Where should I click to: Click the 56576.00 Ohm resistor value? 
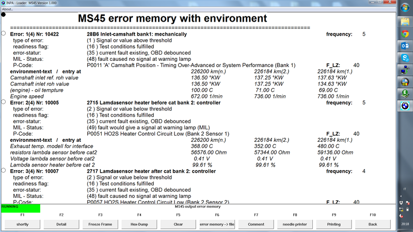pos(209,153)
